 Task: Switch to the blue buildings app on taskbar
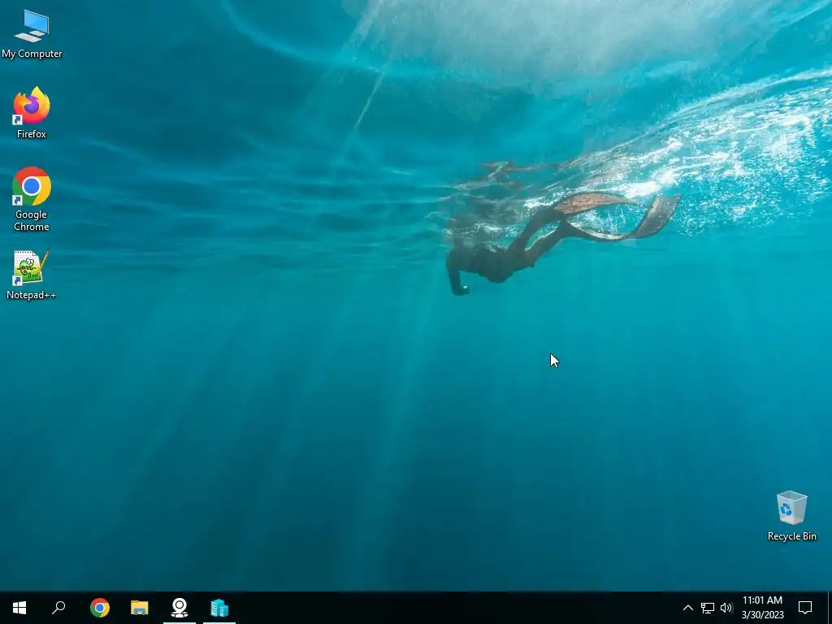[x=219, y=608]
